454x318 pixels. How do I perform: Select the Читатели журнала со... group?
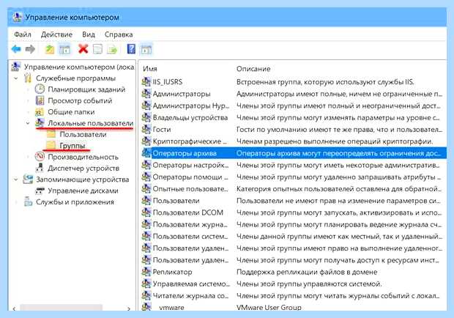[190, 296]
